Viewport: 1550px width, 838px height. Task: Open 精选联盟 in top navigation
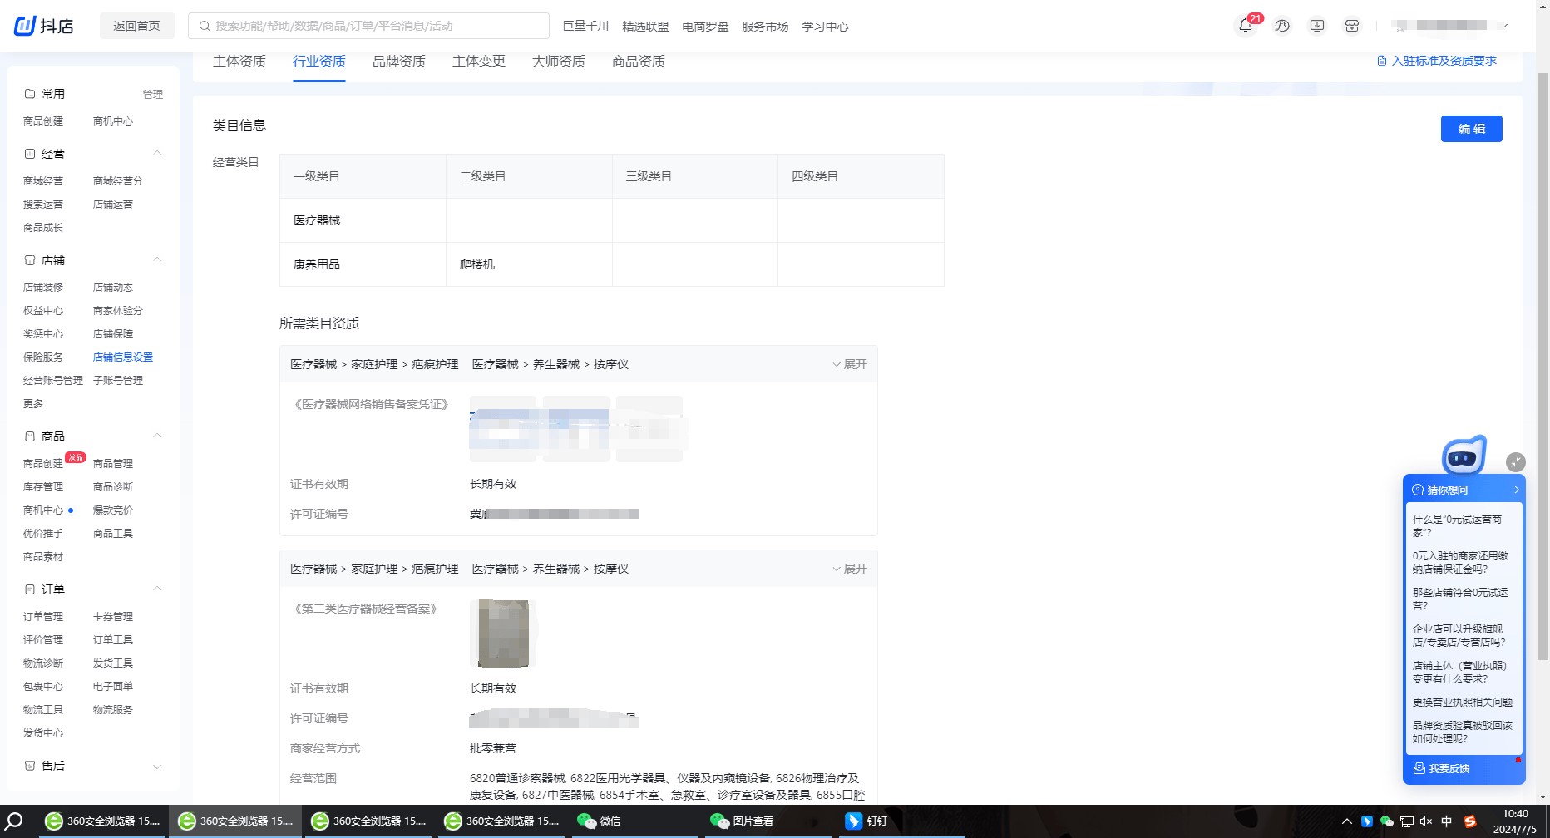click(645, 27)
